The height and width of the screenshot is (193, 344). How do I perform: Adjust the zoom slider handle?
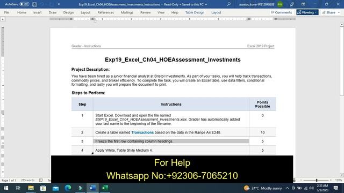(317, 180)
